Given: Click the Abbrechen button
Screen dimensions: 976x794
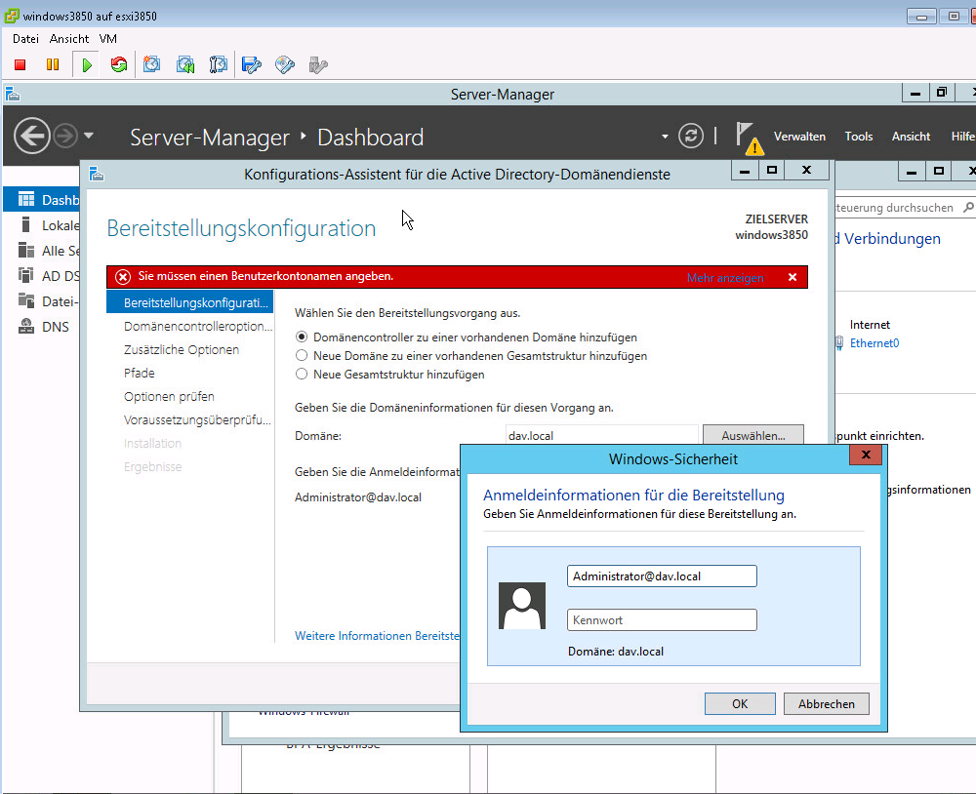Looking at the screenshot, I should (x=826, y=703).
